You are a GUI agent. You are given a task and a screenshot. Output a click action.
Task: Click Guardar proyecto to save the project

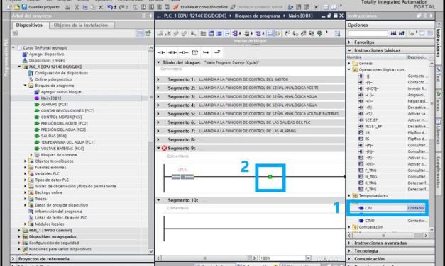(41, 7)
